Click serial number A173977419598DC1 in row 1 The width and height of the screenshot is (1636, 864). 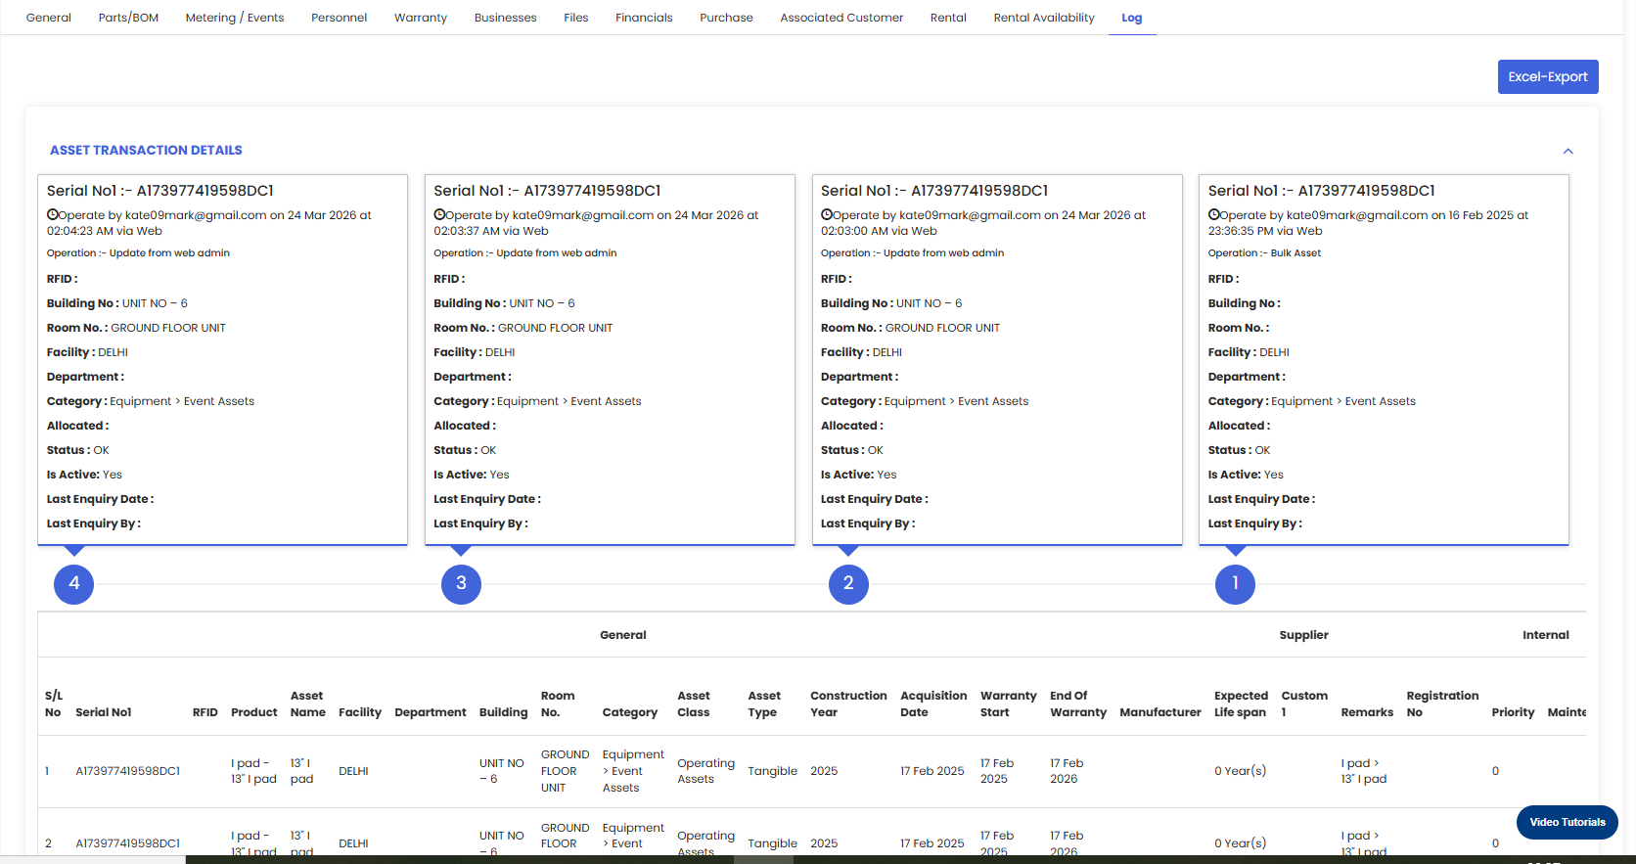tap(128, 771)
